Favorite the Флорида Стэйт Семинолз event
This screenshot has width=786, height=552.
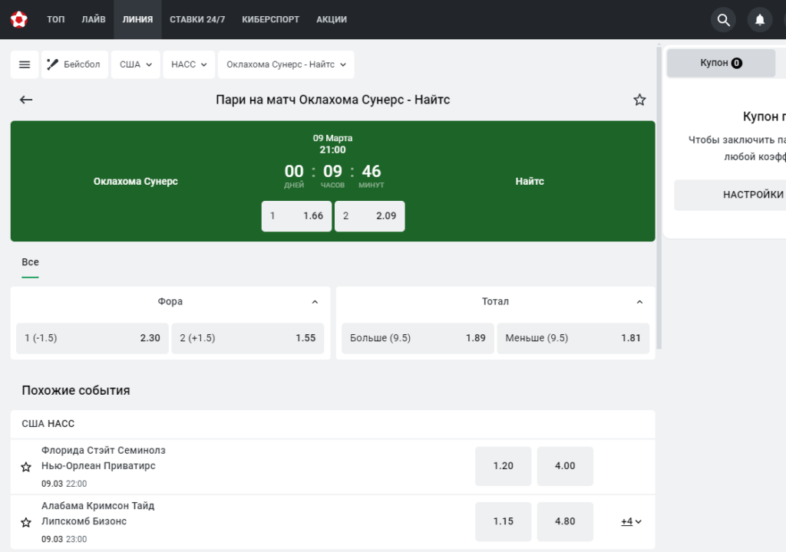pyautogui.click(x=26, y=467)
